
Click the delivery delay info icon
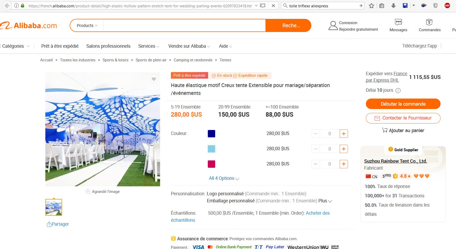pyautogui.click(x=398, y=91)
